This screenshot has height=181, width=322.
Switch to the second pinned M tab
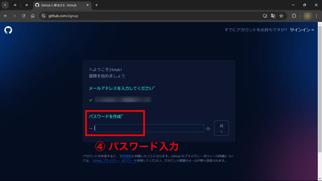point(27,5)
